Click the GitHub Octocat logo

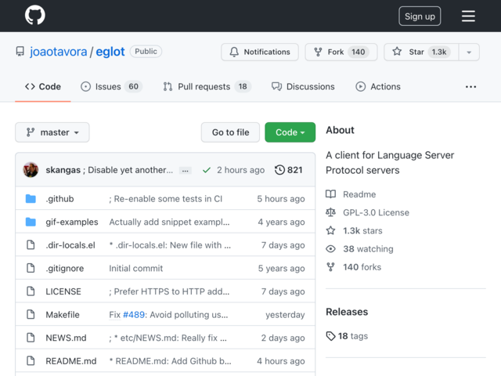point(35,15)
